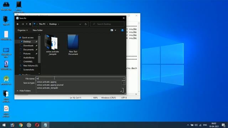Create a New folder
The image size is (228, 128).
pyautogui.click(x=37, y=30)
